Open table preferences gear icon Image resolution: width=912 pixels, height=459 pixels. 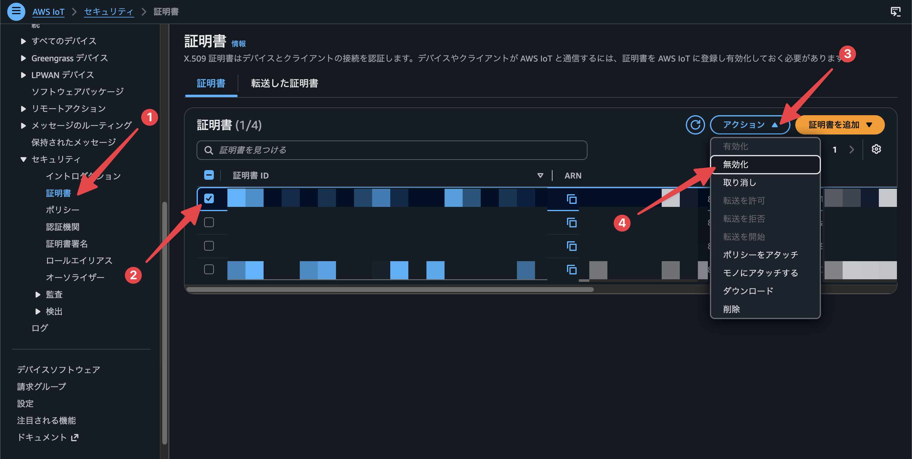click(876, 149)
